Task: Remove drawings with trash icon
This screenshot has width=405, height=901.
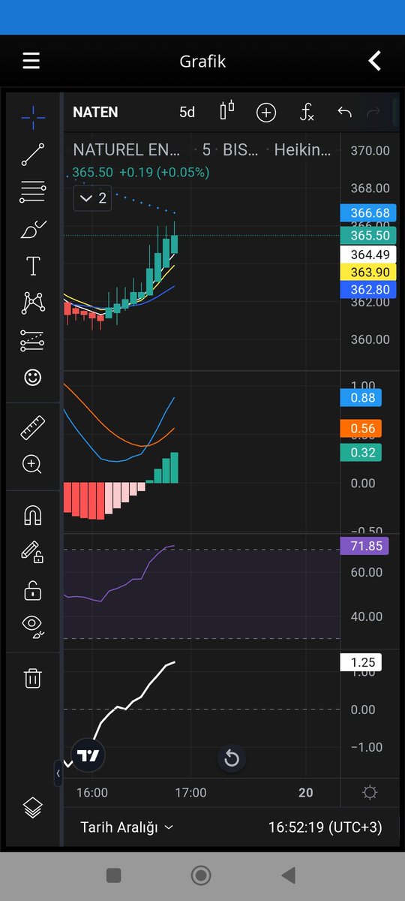Action: pos(32,678)
